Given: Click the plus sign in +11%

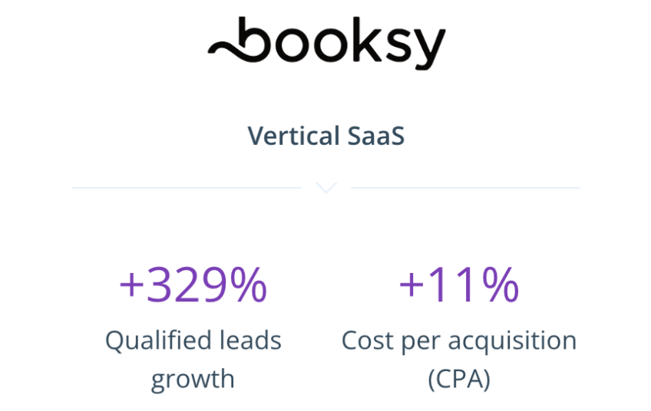Looking at the screenshot, I should (x=411, y=285).
